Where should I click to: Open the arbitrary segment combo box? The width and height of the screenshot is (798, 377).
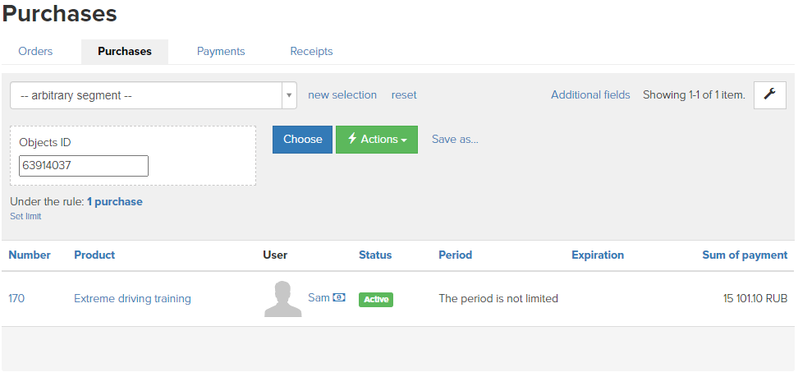(x=154, y=95)
